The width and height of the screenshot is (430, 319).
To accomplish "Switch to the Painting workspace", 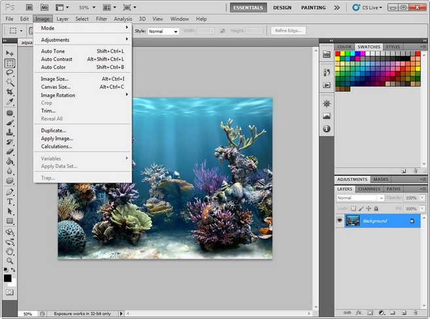I will coord(313,8).
